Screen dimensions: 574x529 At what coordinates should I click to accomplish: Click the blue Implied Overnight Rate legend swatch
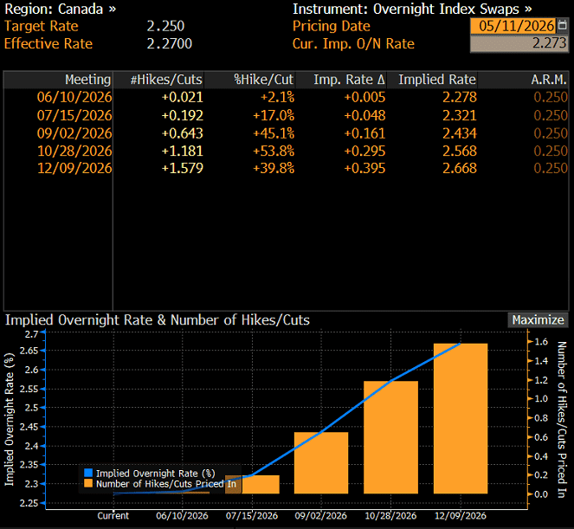[88, 473]
